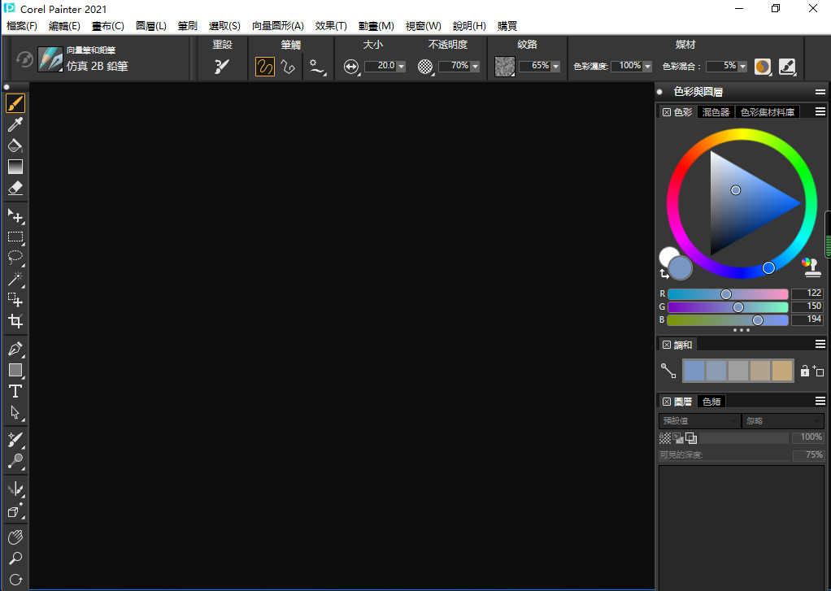Select the Pen vector tool
This screenshot has width=831, height=591.
tap(15, 349)
